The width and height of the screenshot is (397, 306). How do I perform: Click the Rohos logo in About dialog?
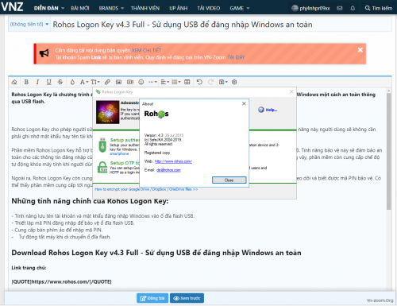pyautogui.click(x=156, y=114)
